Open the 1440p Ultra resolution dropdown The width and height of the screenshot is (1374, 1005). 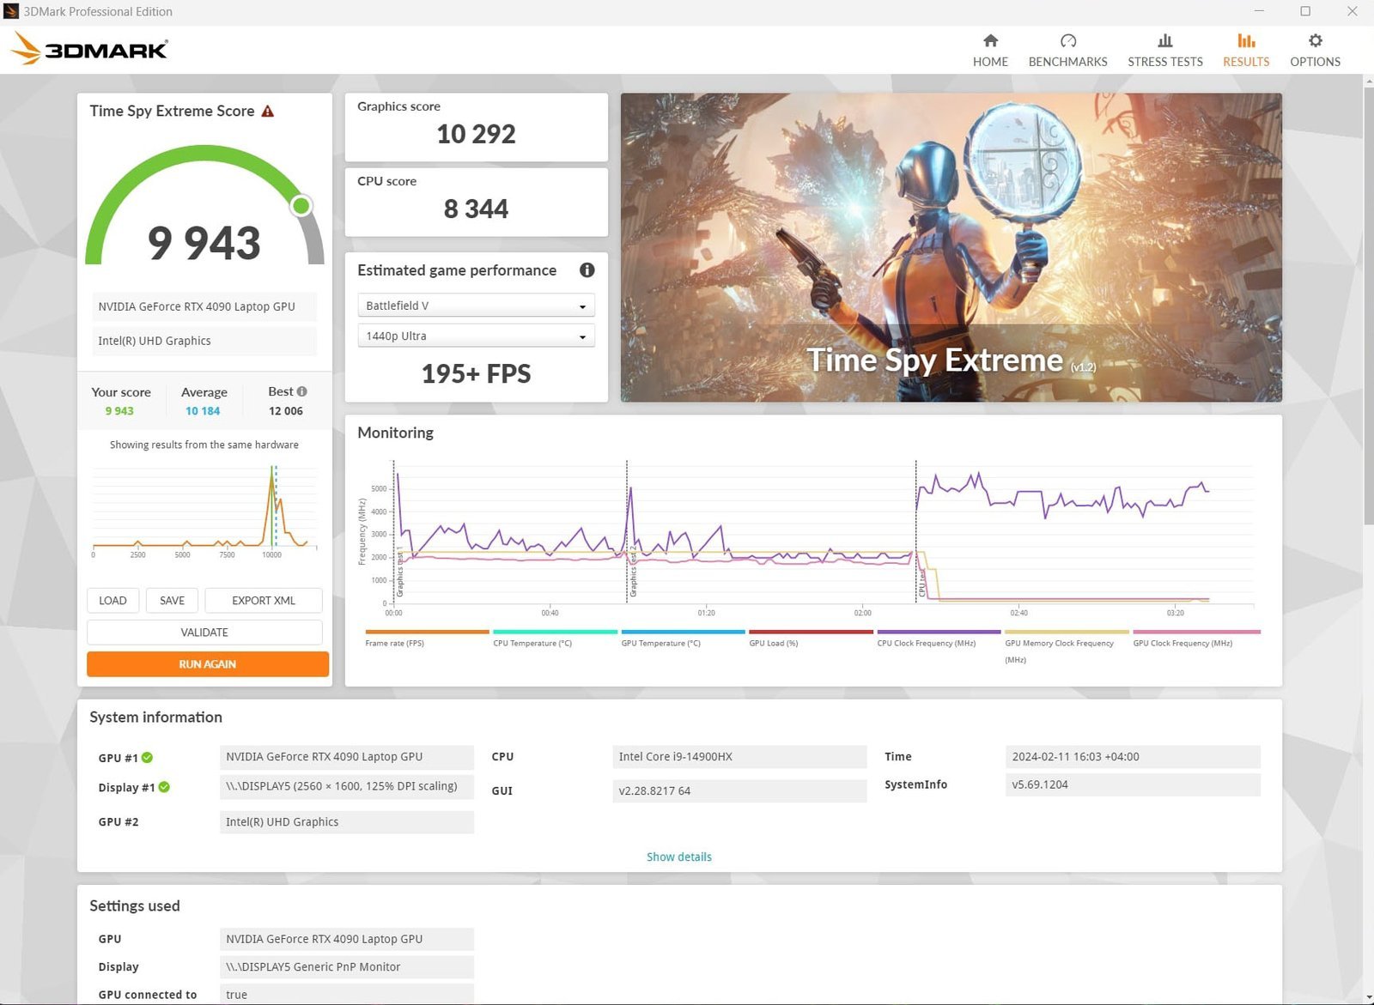(476, 336)
